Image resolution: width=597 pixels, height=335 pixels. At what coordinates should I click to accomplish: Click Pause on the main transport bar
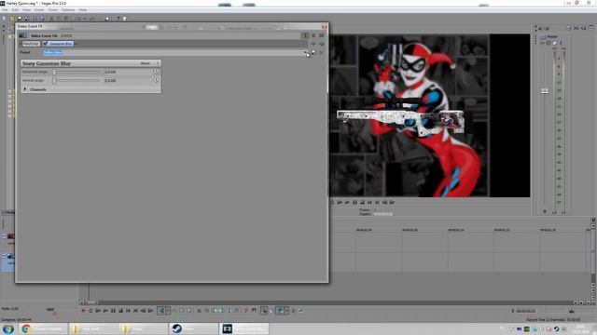[x=113, y=311]
